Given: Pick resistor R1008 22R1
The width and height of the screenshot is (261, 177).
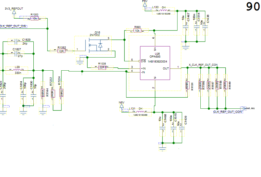Looking at the screenshot, I should point(102,67).
